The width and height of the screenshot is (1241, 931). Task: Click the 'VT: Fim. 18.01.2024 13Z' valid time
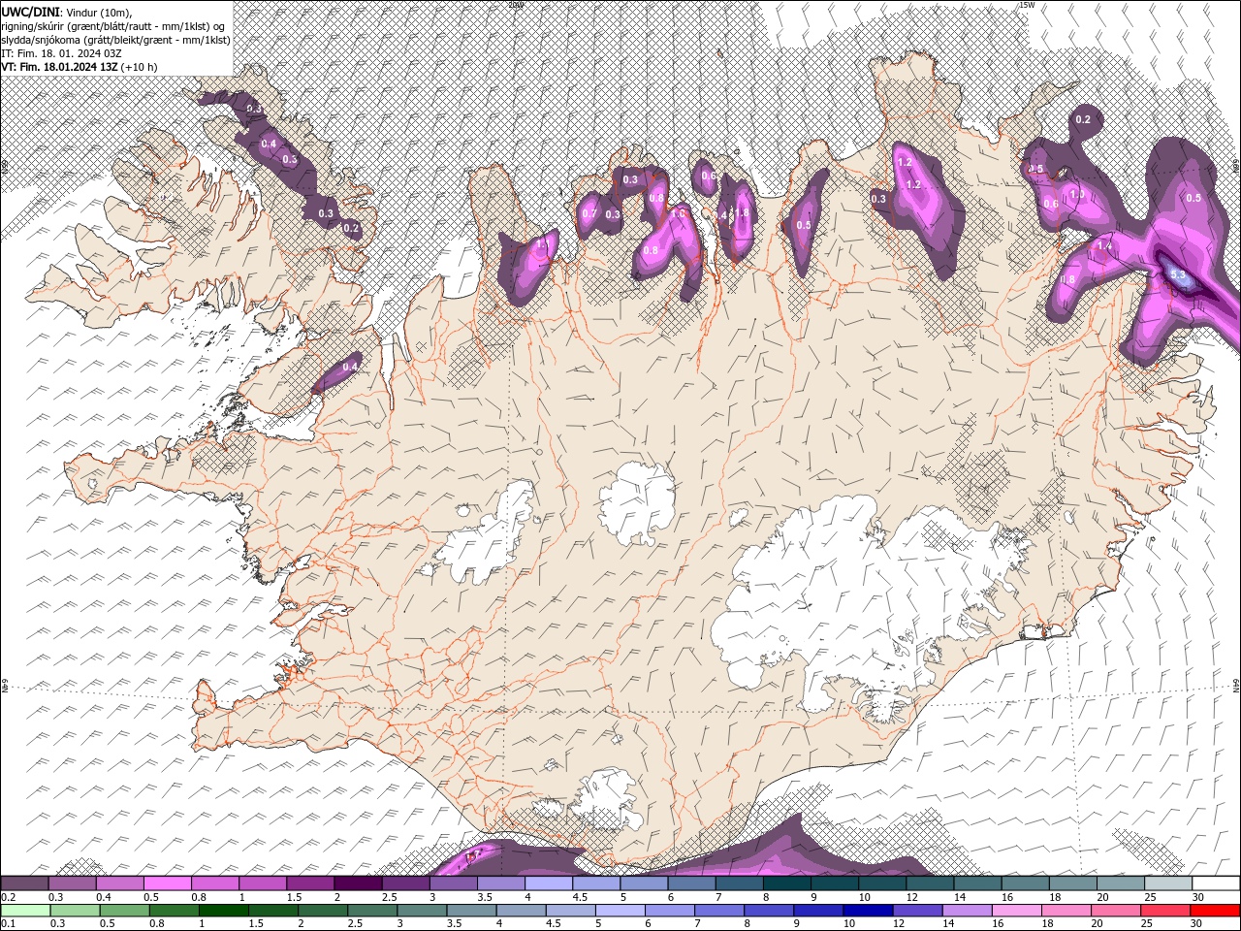60,67
